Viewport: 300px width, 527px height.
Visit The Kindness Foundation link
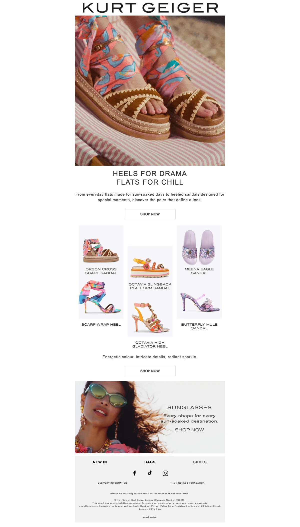(x=187, y=483)
